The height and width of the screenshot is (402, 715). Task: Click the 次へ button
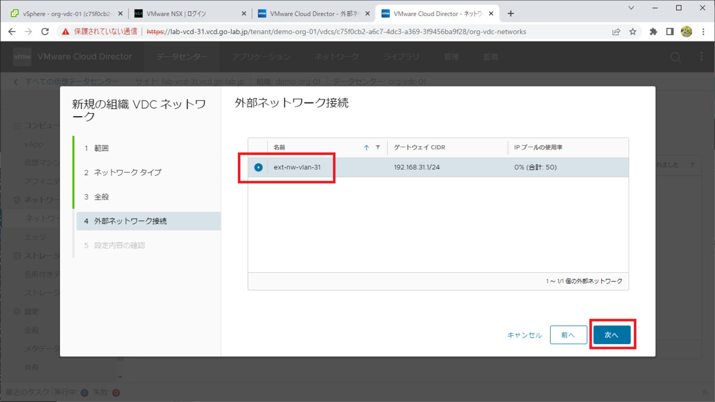pyautogui.click(x=612, y=335)
